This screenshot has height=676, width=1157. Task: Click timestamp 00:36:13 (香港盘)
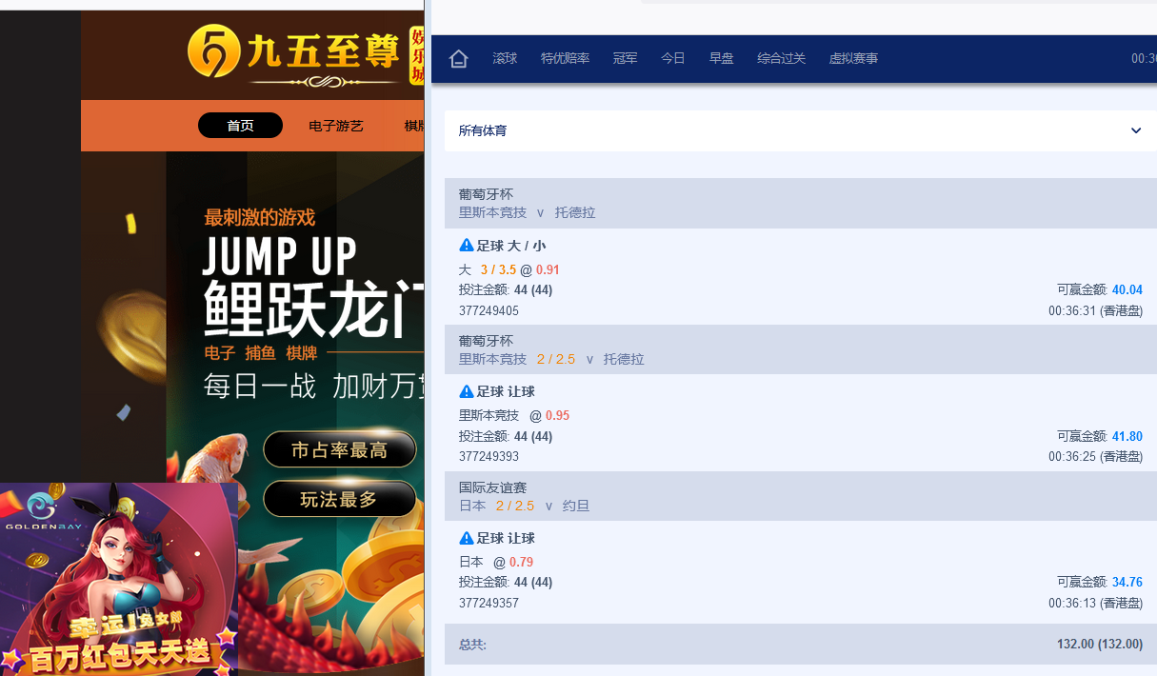[1095, 603]
